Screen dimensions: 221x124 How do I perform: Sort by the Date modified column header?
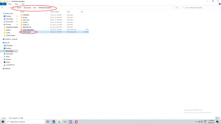[55, 12]
